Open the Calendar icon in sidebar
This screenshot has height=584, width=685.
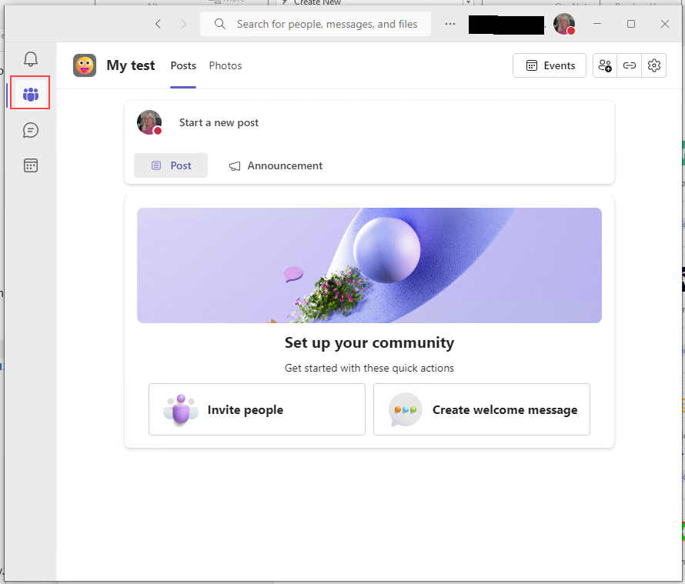click(31, 165)
